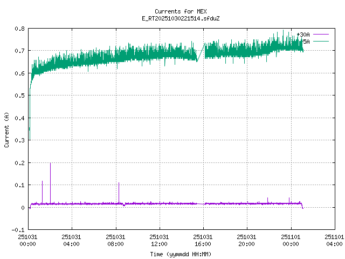Select the 5A legend label
This screenshot has height=259, width=345.
[x=306, y=41]
